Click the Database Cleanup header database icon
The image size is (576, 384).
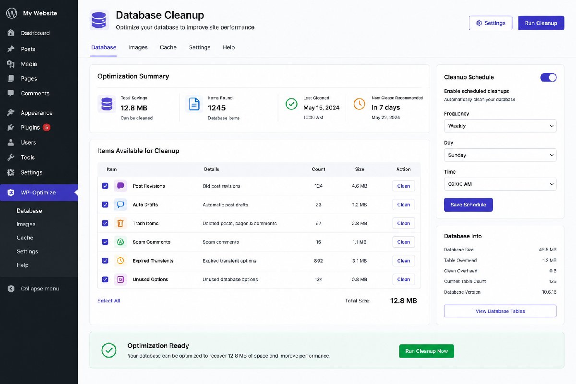[99, 20]
